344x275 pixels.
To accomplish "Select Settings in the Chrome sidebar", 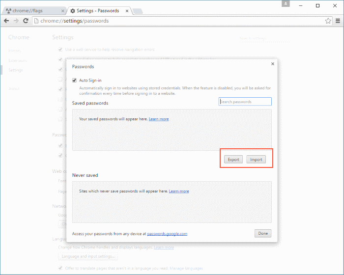I will (x=16, y=70).
